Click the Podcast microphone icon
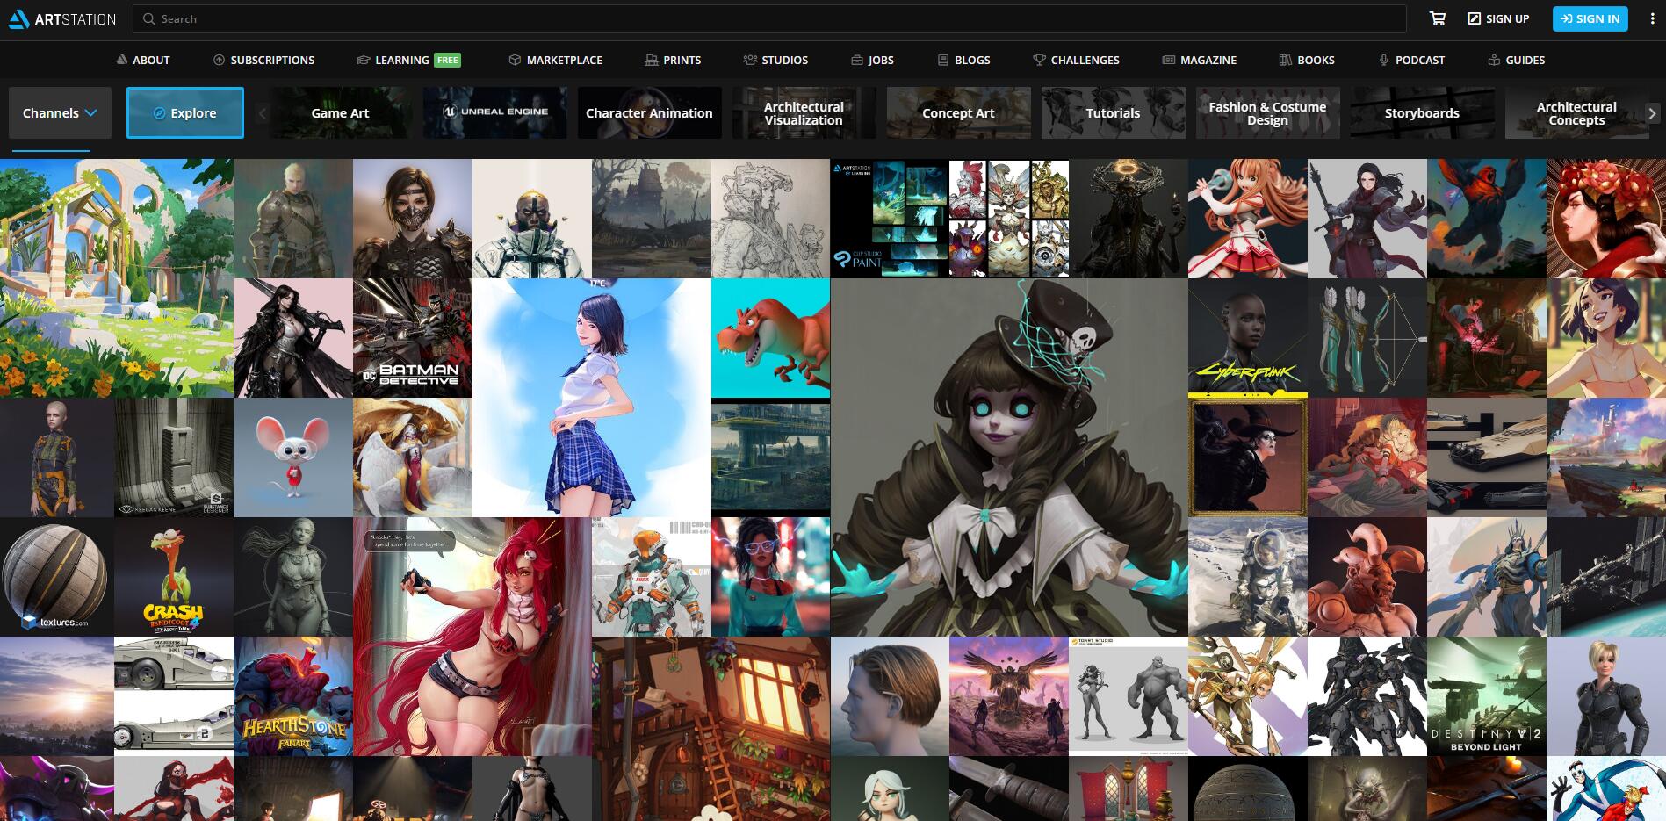Image resolution: width=1666 pixels, height=821 pixels. 1383,60
